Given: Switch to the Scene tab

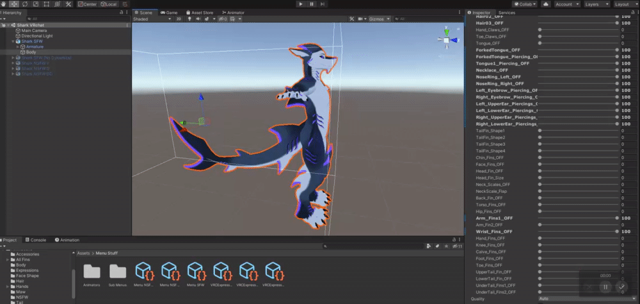Looking at the screenshot, I should click(143, 13).
